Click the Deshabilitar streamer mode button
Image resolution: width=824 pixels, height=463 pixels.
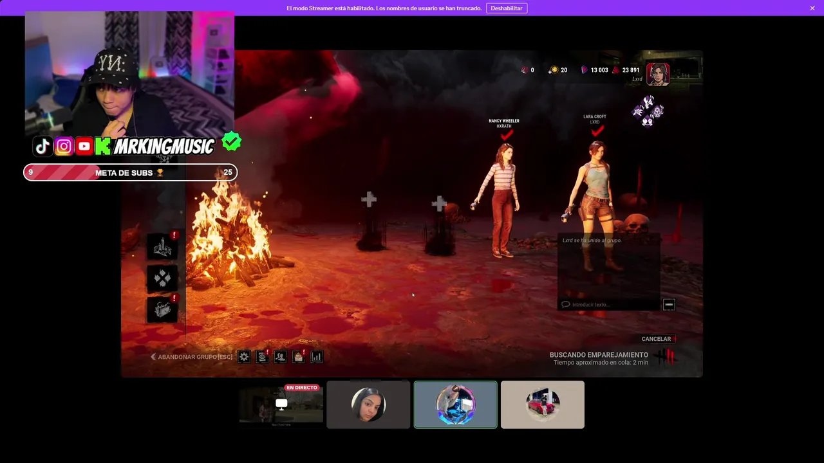click(507, 8)
